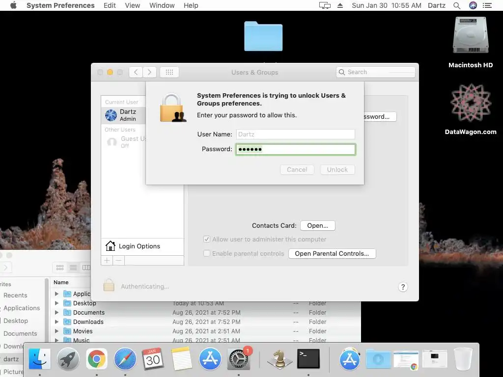Open Chess app in the Dock
503x377 pixels.
point(279,359)
